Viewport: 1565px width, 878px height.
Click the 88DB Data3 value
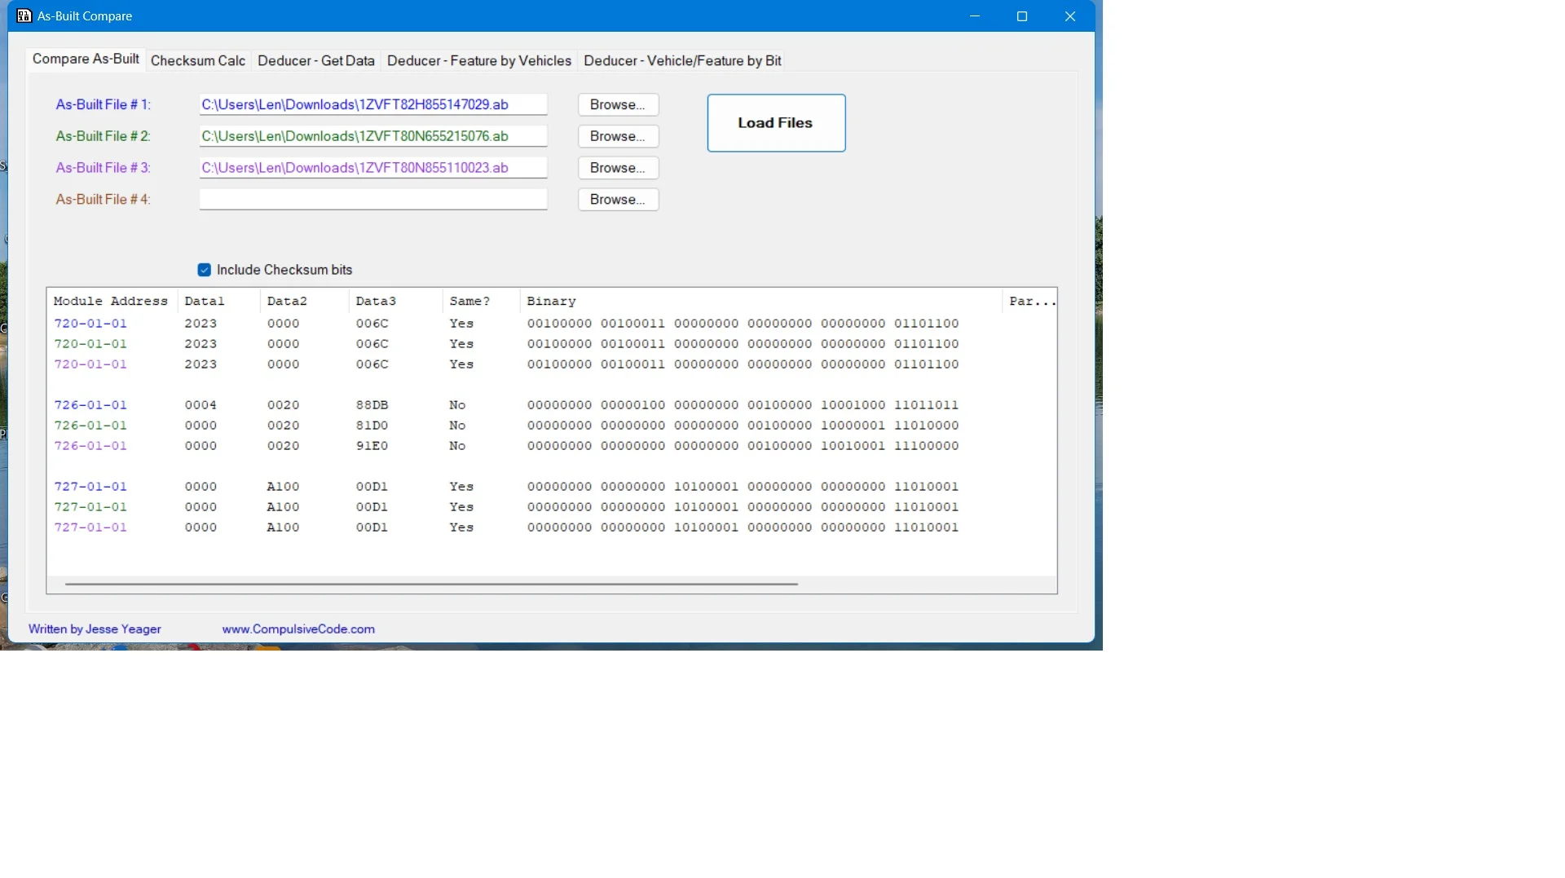pyautogui.click(x=372, y=405)
